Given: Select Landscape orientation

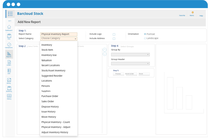Looking at the screenshot, I should pyautogui.click(x=145, y=38).
